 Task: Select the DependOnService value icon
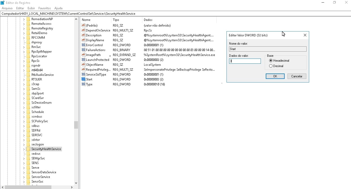[x=83, y=30]
